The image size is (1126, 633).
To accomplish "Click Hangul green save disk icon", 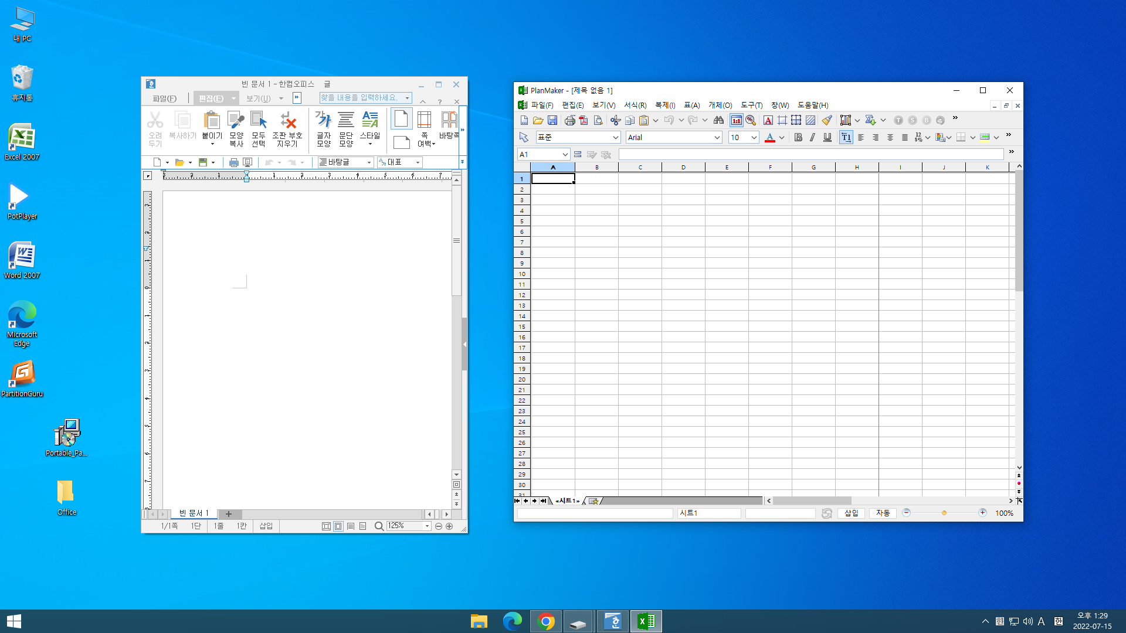I will click(x=203, y=162).
